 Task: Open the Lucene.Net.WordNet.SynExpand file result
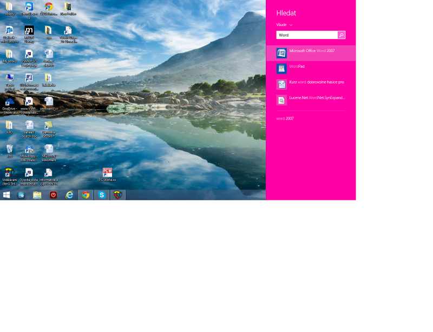tap(311, 100)
